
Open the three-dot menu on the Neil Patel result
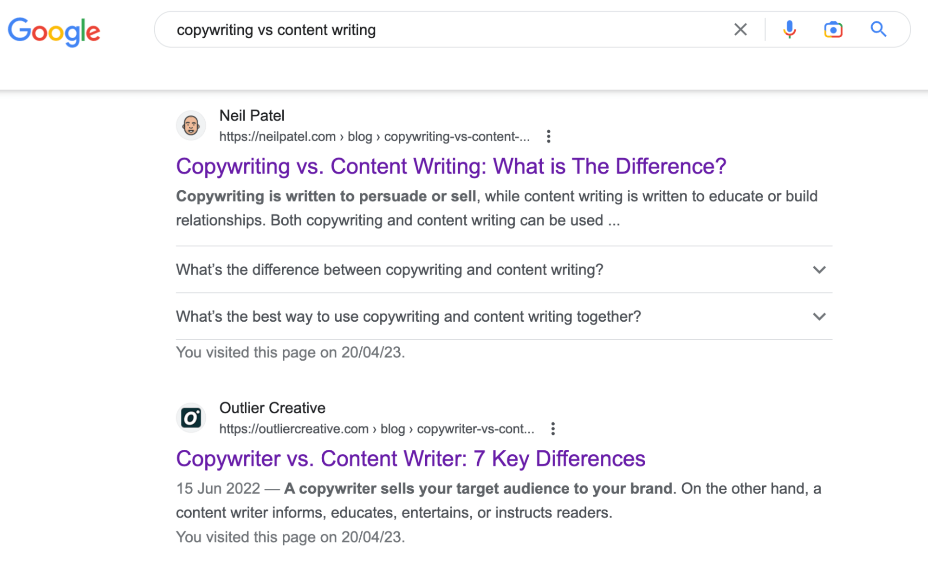click(x=548, y=136)
